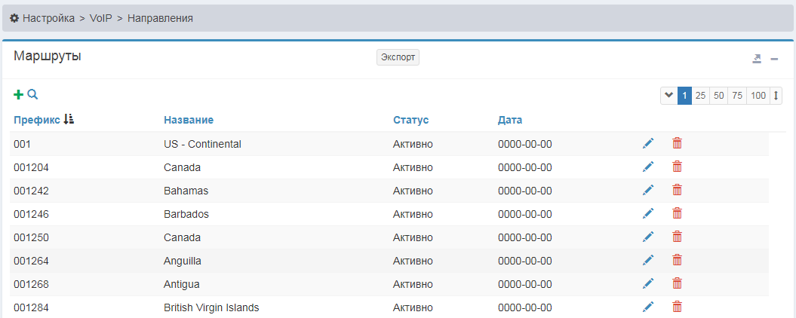
Task: Click the panel pop-out arrow icon
Action: click(757, 59)
